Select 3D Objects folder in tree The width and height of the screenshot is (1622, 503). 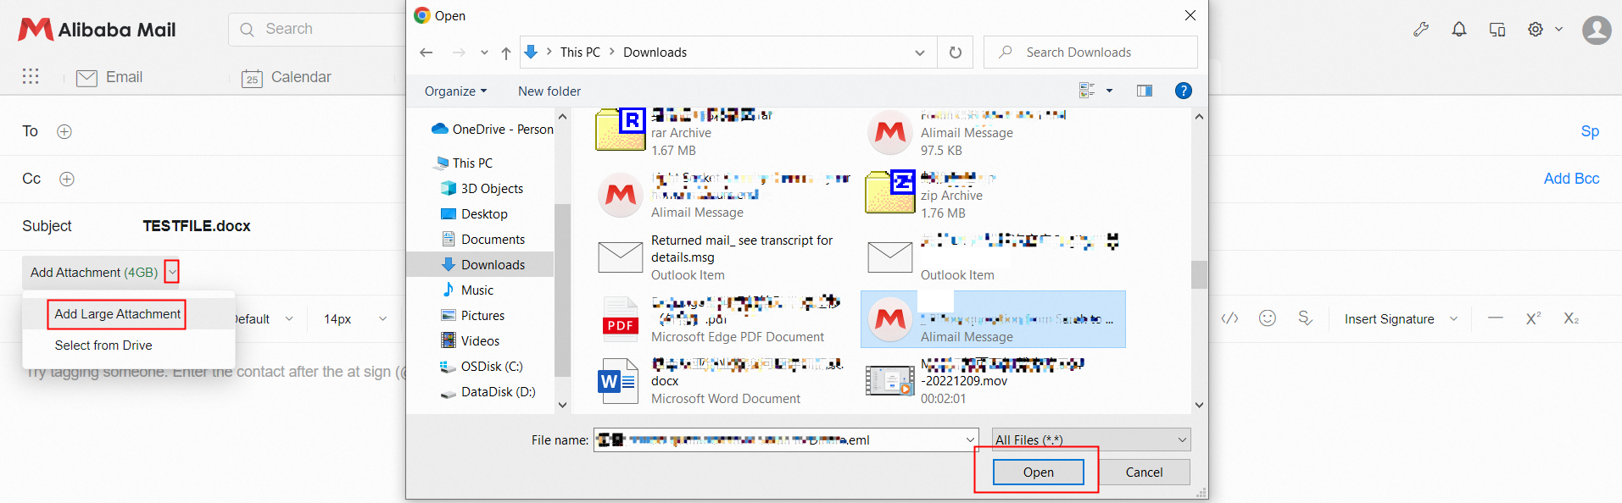482,189
